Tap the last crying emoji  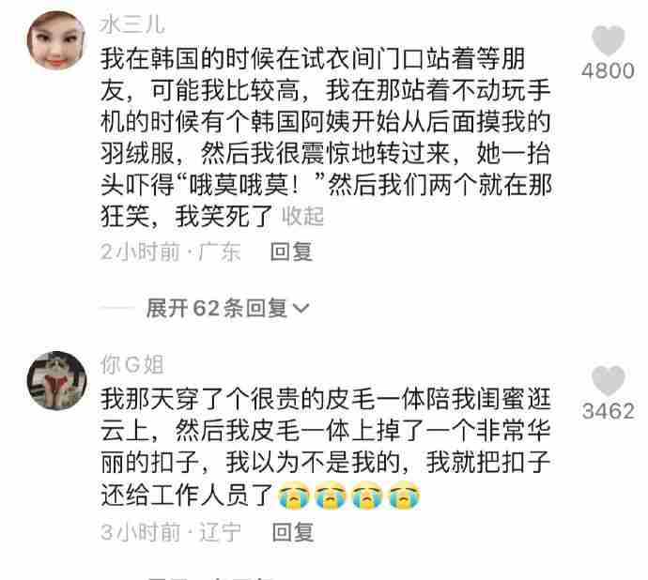[x=404, y=495]
